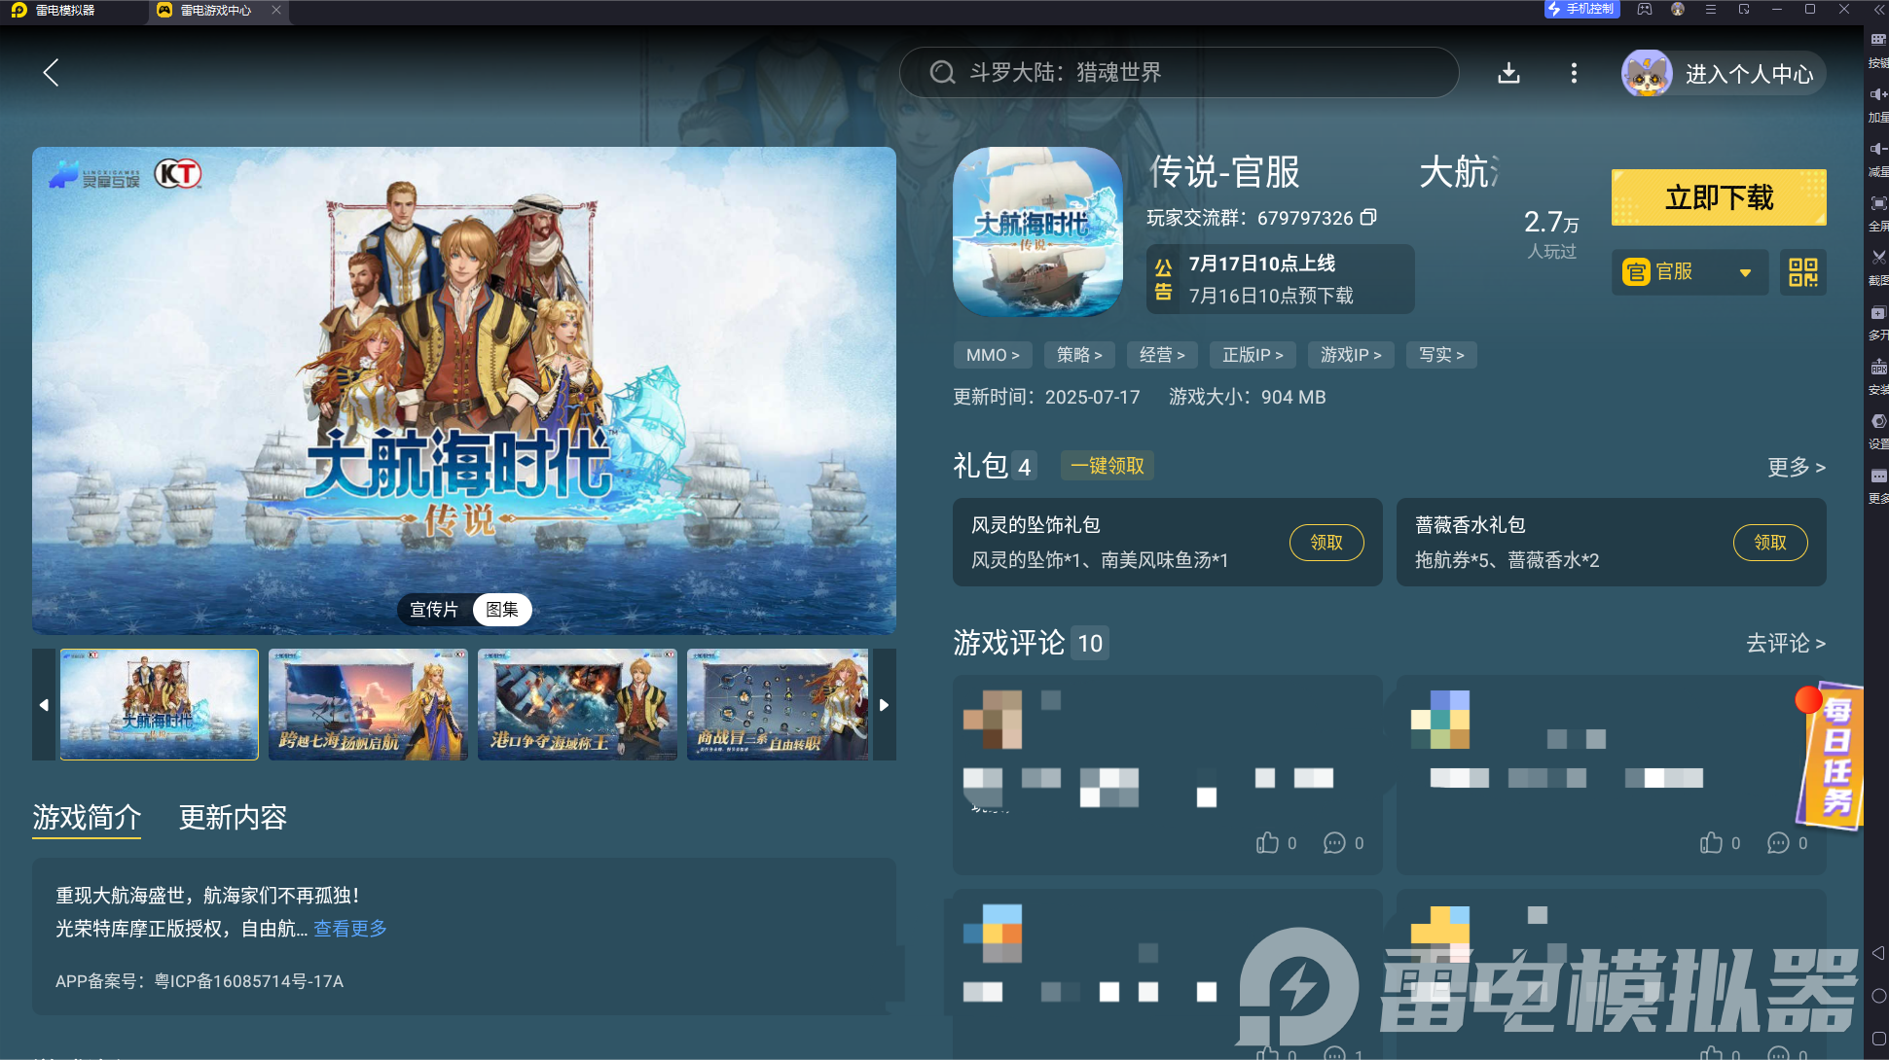This screenshot has height=1060, width=1889.
Task: Open the download manager icon
Action: coord(1508,73)
